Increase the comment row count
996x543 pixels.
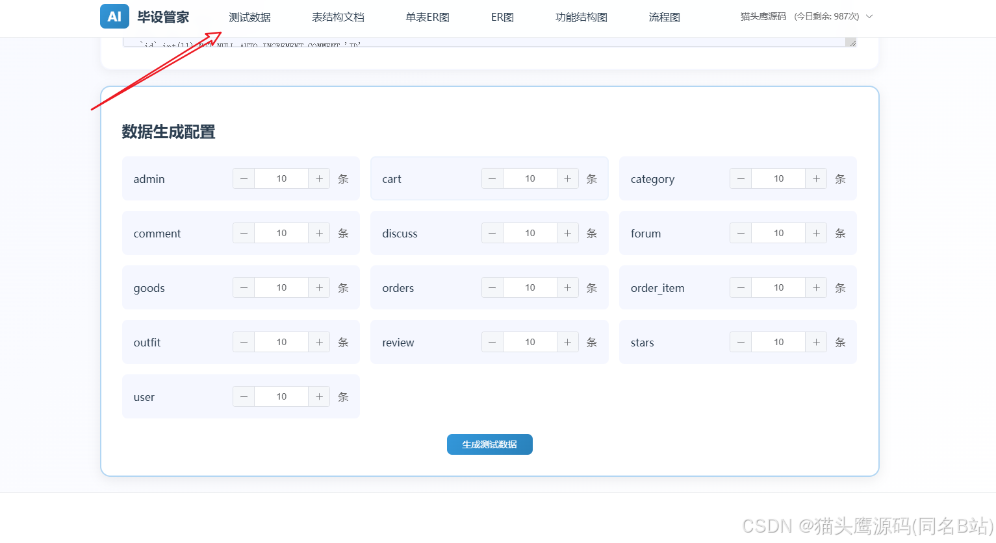319,233
